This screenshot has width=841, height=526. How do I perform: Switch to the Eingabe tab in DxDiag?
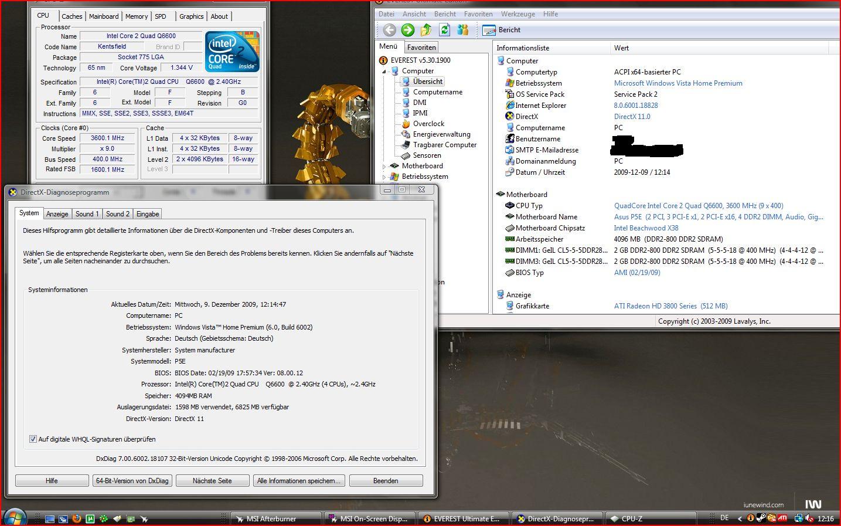(x=148, y=214)
